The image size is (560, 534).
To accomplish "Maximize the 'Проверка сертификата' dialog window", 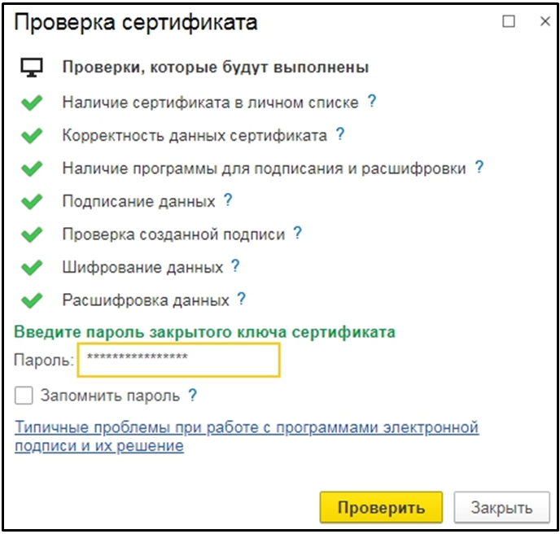I will [x=510, y=23].
